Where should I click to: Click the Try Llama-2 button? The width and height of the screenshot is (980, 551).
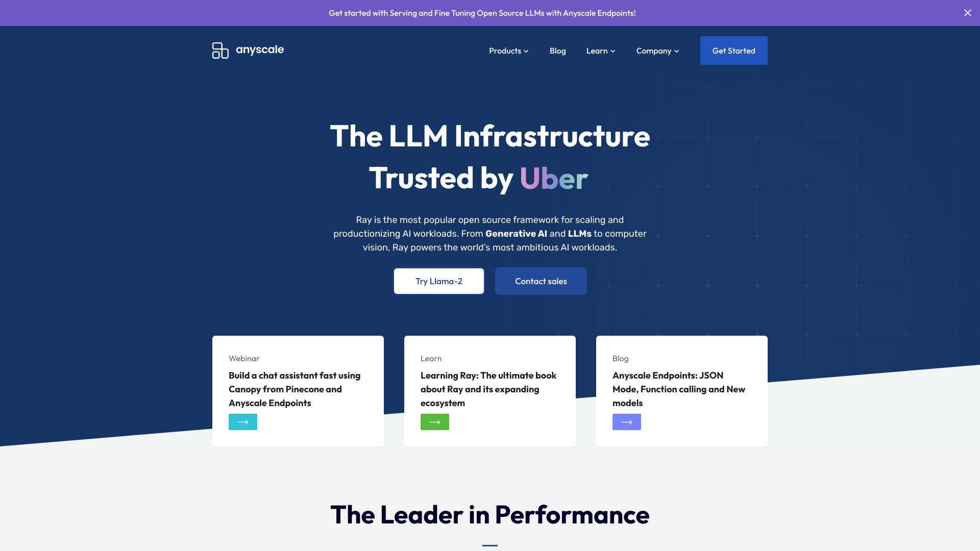coord(439,281)
